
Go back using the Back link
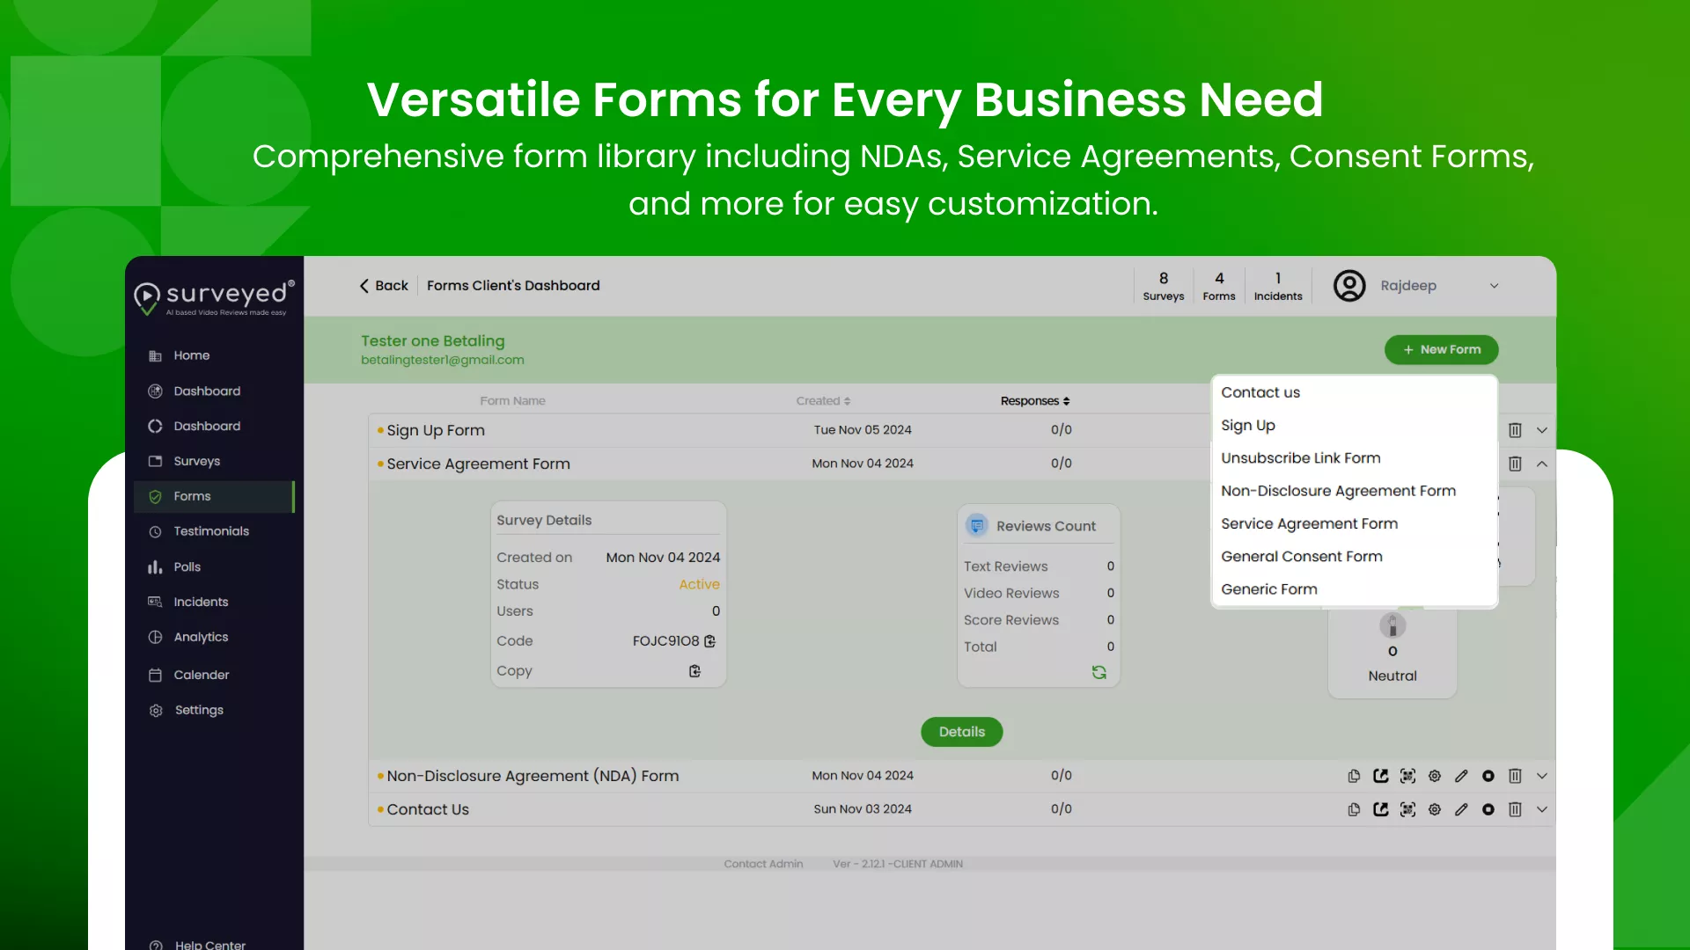[384, 286]
